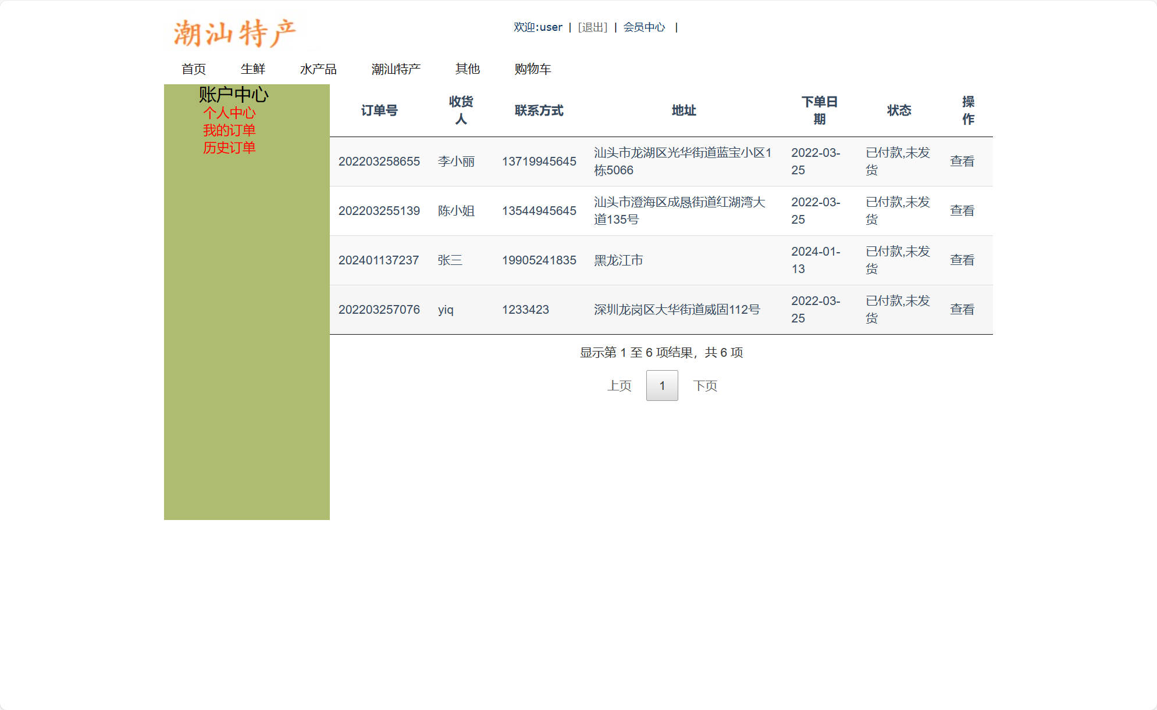
Task: Browse the 水产品 category
Action: [x=320, y=69]
